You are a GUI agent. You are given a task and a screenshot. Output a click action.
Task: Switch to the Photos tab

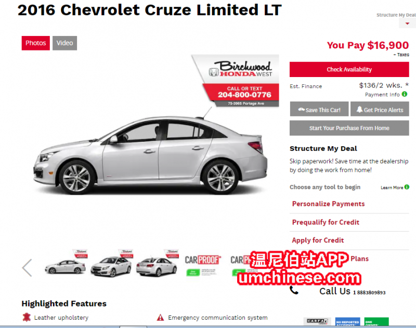point(35,43)
